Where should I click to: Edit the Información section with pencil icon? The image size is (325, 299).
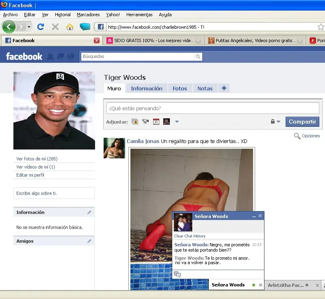pos(89,212)
